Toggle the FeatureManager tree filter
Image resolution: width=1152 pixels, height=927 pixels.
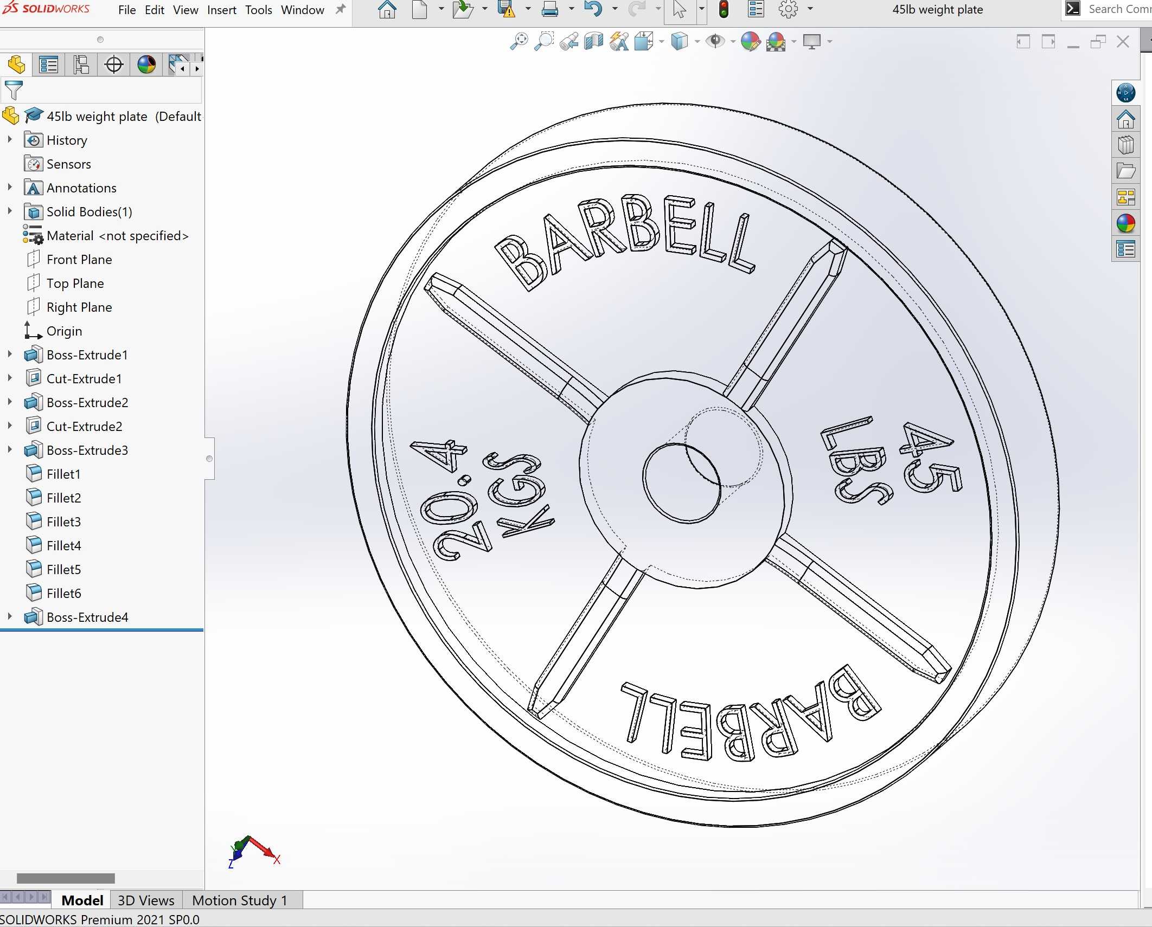pos(14,90)
